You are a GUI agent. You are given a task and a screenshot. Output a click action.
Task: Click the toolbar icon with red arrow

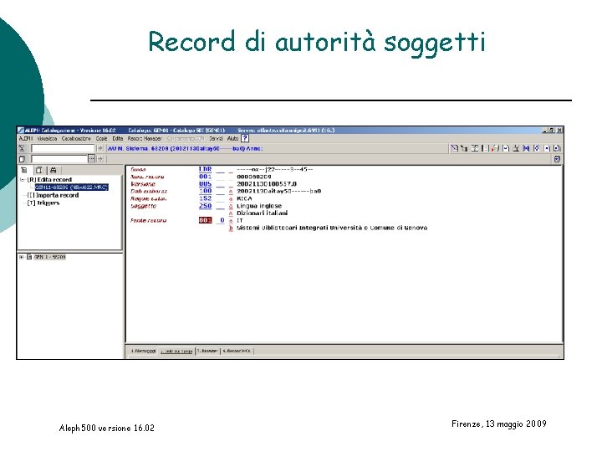[495, 148]
